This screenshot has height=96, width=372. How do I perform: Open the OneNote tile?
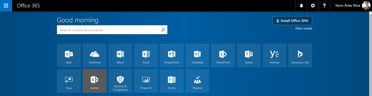click(198, 55)
